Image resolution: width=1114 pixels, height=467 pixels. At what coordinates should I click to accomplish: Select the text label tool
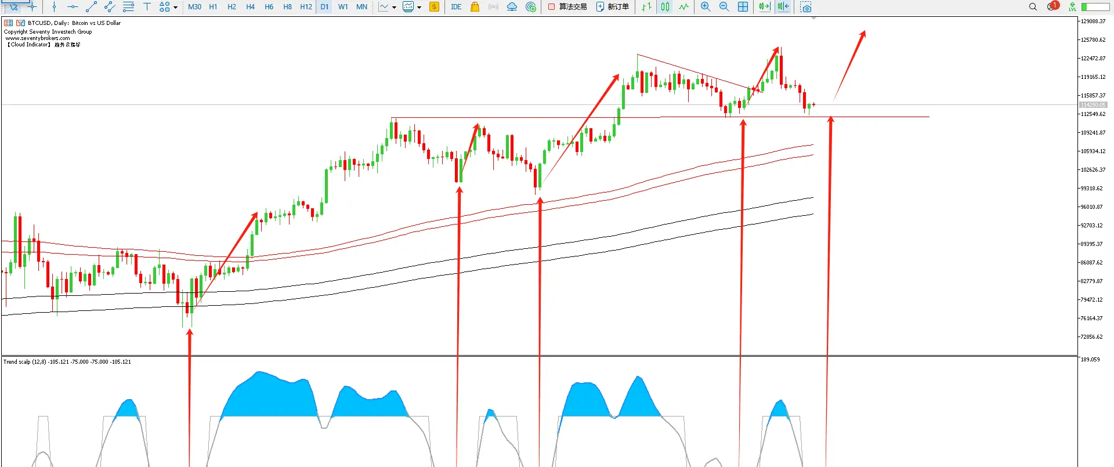(147, 7)
